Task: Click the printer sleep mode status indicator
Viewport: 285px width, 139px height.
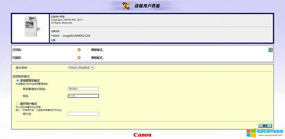Action: [79, 50]
